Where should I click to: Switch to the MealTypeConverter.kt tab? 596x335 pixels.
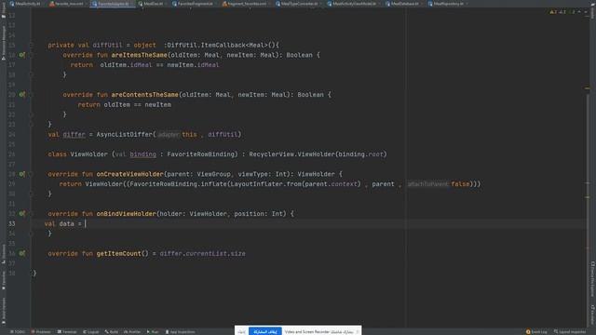(x=296, y=4)
